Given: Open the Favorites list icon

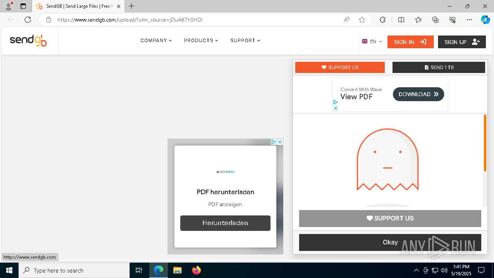Looking at the screenshot, I should (x=418, y=20).
